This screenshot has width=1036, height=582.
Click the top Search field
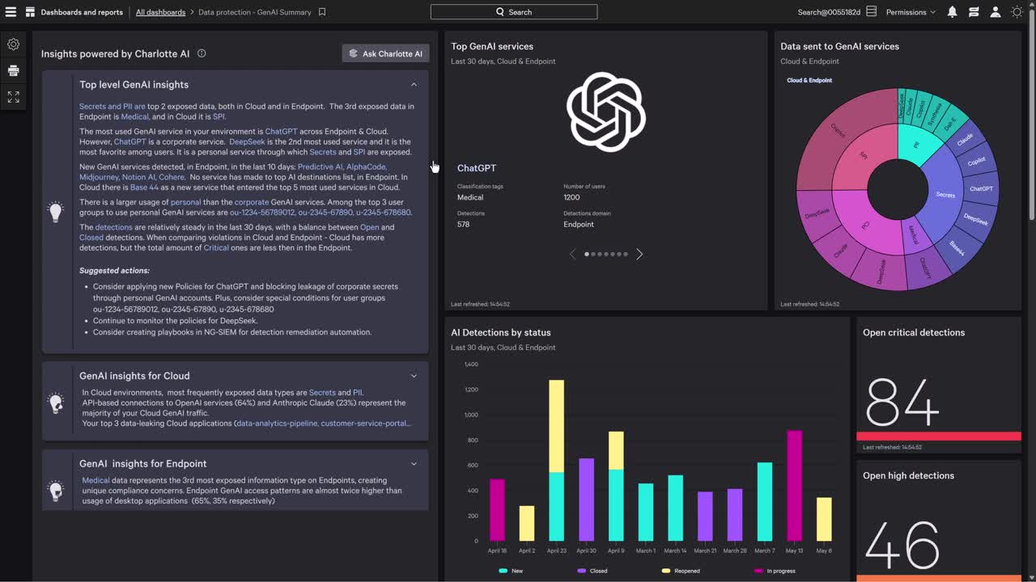pyautogui.click(x=514, y=12)
